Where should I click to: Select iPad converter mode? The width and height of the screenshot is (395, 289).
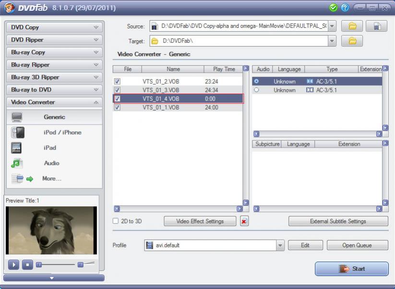point(54,148)
